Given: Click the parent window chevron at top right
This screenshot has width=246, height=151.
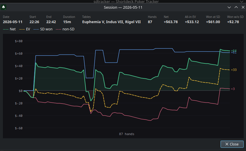Looking at the screenshot, I should [x=242, y=1].
